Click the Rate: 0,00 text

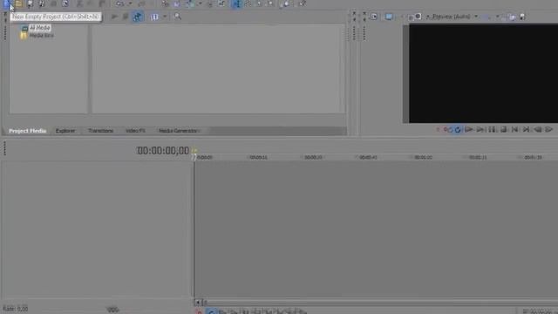(x=16, y=309)
